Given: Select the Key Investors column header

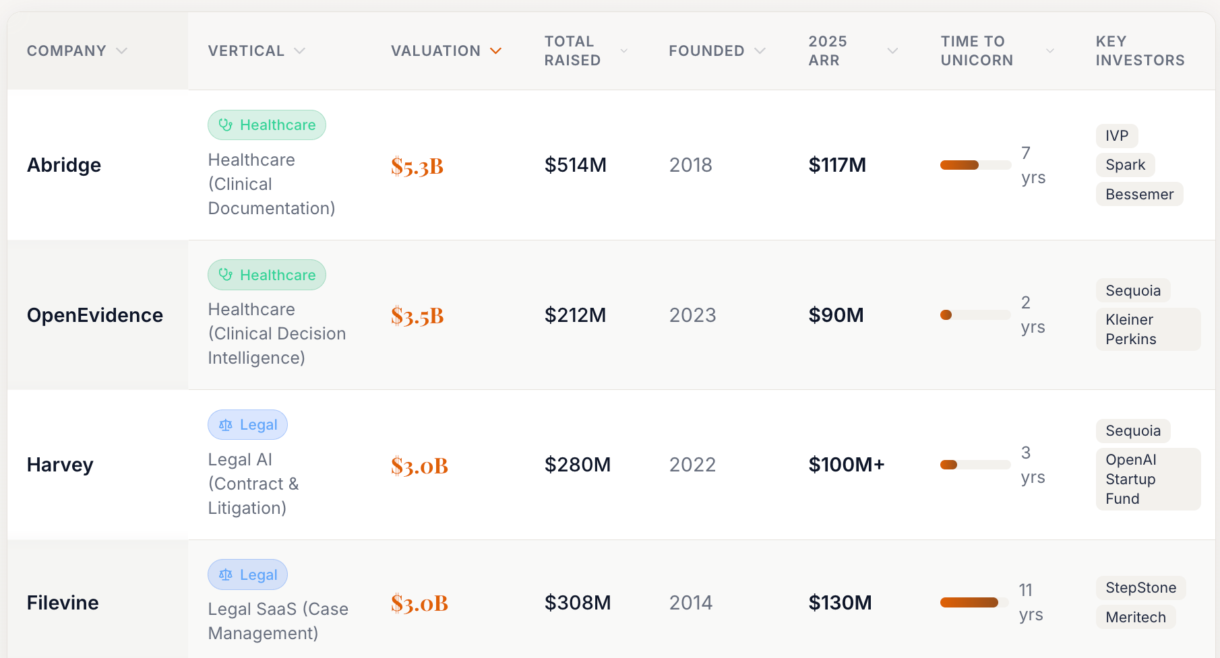Looking at the screenshot, I should point(1140,51).
